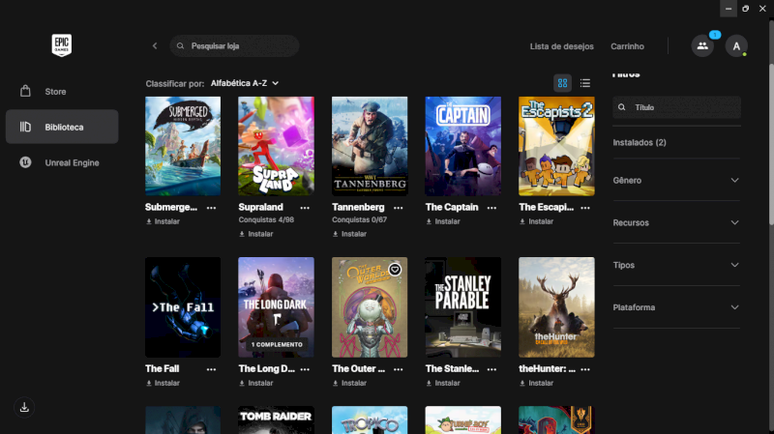The height and width of the screenshot is (434, 774).
Task: Open more options for The Long Dark
Action: pos(305,369)
